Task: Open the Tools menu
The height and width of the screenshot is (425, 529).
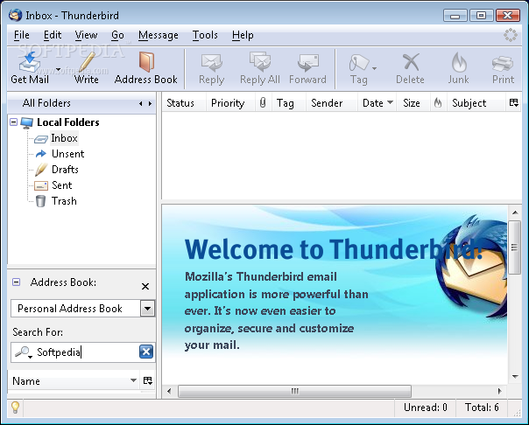Action: pos(205,35)
